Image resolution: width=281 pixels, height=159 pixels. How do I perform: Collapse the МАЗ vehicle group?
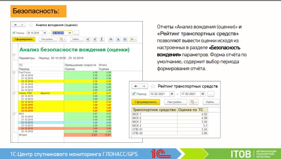coord(13,114)
